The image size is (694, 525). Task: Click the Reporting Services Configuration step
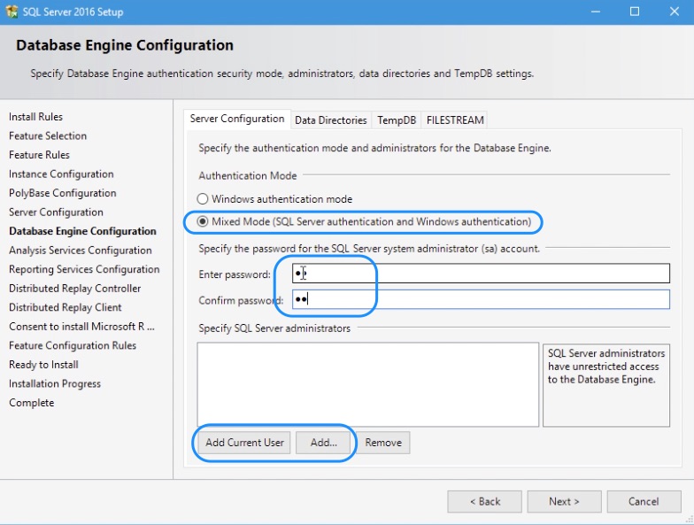tap(84, 269)
